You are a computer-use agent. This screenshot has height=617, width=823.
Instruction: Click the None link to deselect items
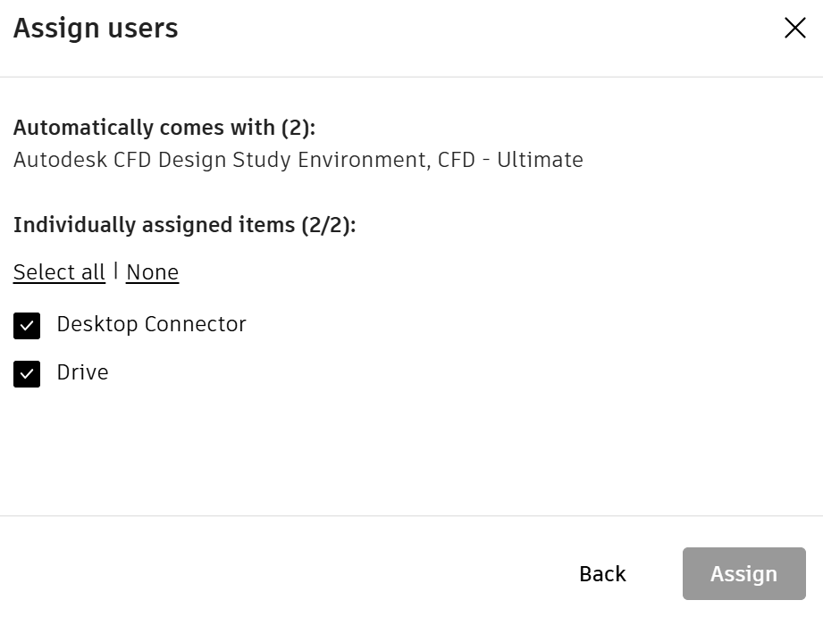tap(152, 272)
